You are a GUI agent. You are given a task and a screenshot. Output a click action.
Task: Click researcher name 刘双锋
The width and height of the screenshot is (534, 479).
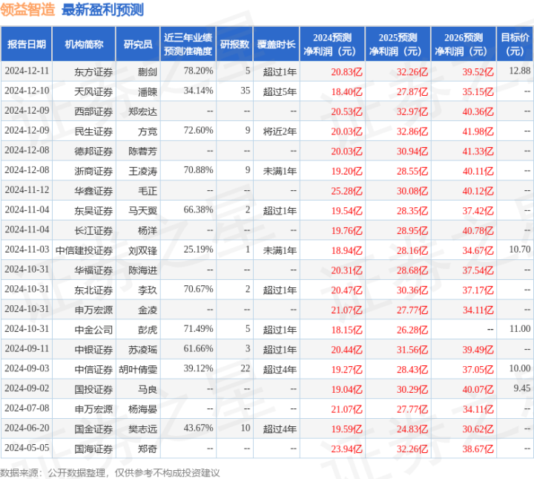[142, 250]
